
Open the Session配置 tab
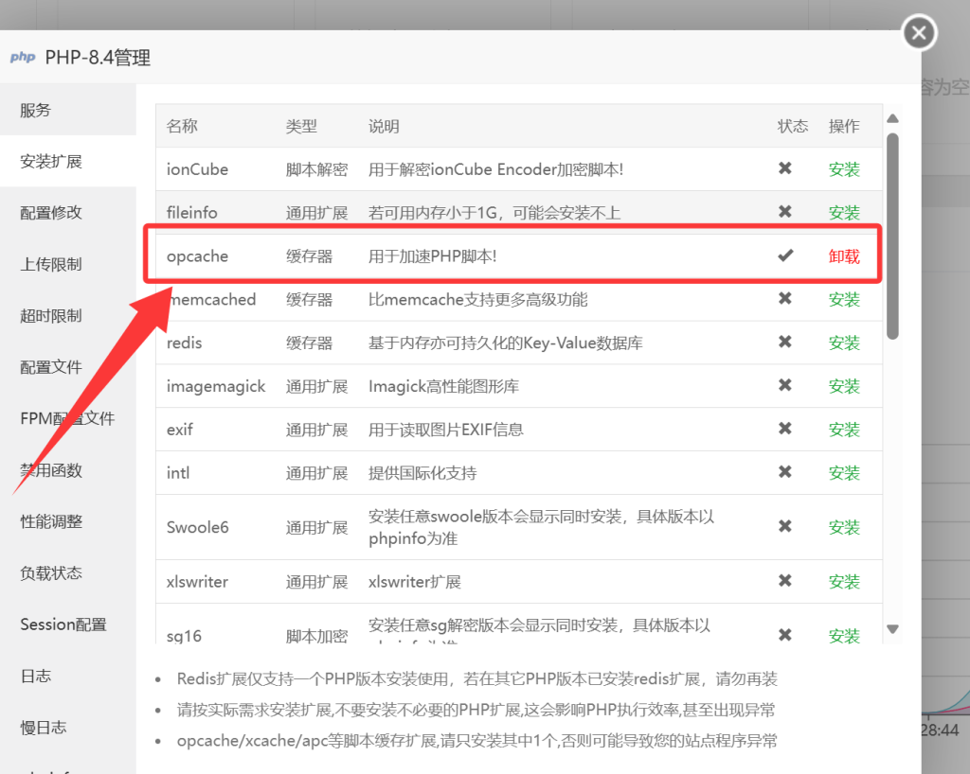click(x=63, y=624)
